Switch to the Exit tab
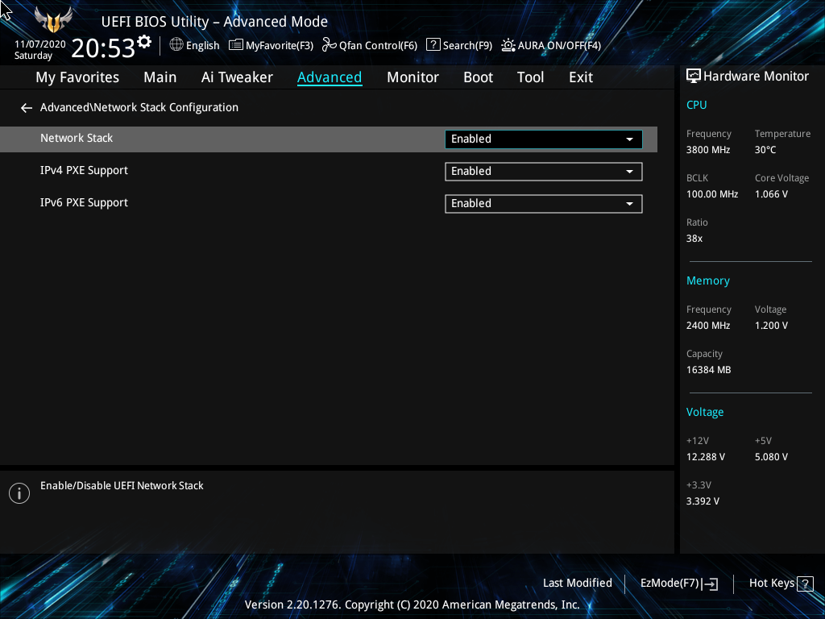This screenshot has height=619, width=825. 581,77
